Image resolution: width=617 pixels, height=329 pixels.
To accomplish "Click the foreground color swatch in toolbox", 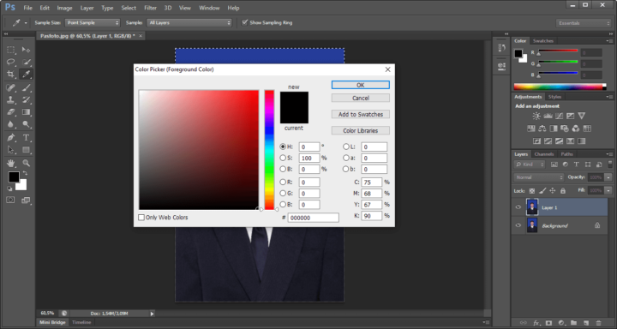I will (14, 177).
